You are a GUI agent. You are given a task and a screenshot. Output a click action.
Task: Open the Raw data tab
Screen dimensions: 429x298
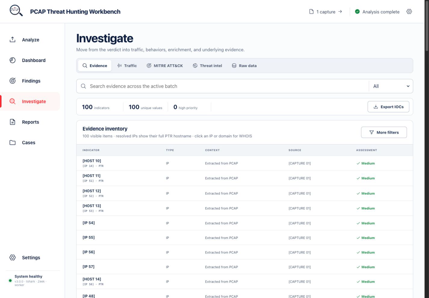(244, 66)
